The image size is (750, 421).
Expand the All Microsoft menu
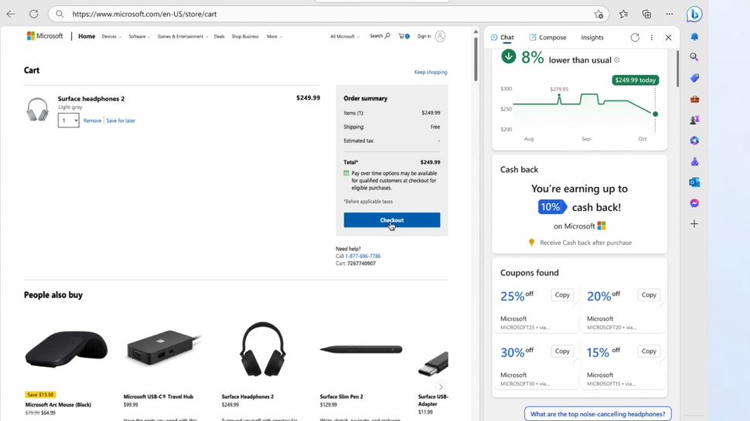pos(344,36)
